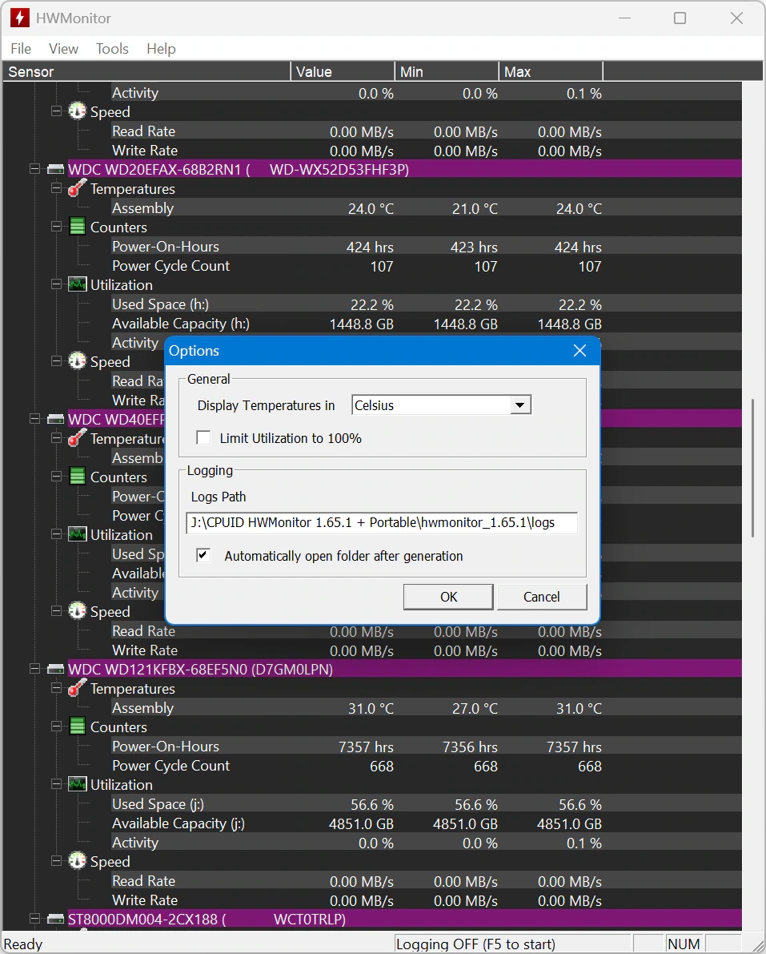
Task: Collapse the WDC WD20EFAX-68B2RN1 drive node
Action: pos(34,169)
